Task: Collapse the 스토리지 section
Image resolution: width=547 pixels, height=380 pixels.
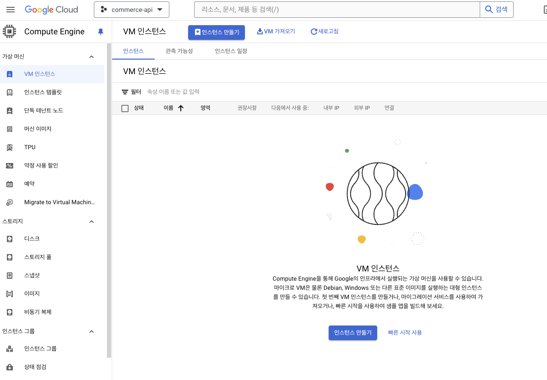Action: pyautogui.click(x=92, y=221)
